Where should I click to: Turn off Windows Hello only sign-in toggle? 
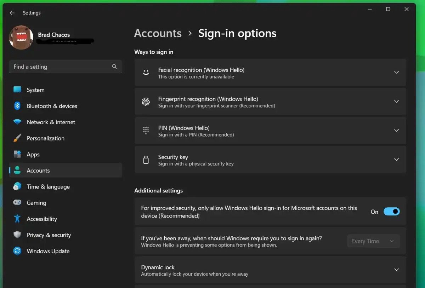point(391,212)
